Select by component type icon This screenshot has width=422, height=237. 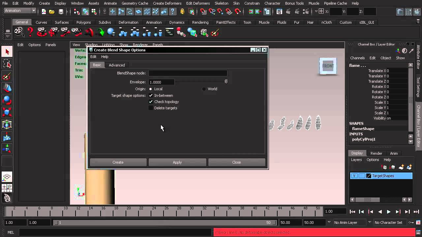tap(95, 12)
